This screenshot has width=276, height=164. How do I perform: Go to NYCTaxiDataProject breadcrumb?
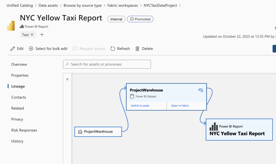160,5
